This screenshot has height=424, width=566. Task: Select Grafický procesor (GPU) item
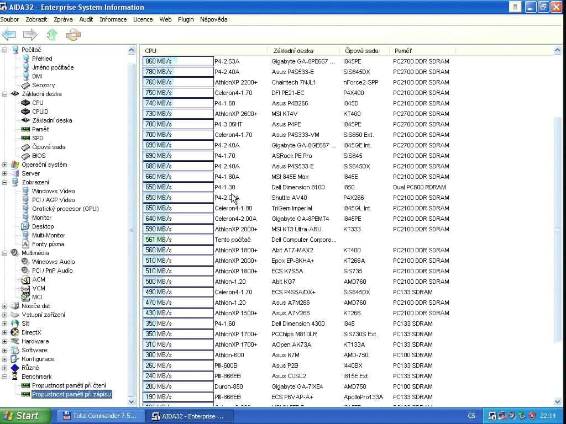pos(65,209)
